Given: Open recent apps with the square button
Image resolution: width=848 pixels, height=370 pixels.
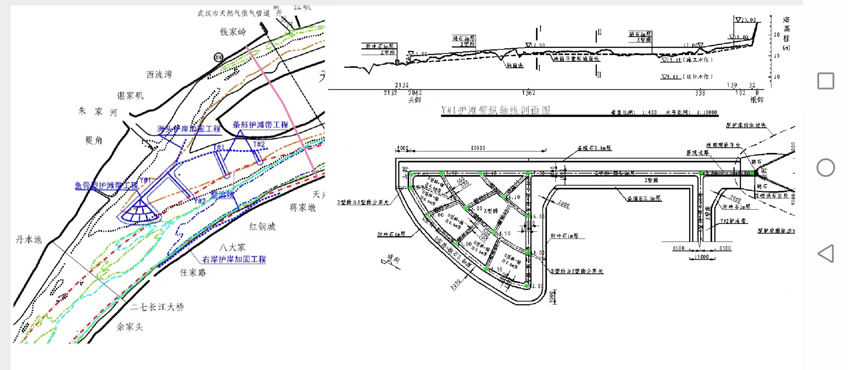Looking at the screenshot, I should 825,81.
